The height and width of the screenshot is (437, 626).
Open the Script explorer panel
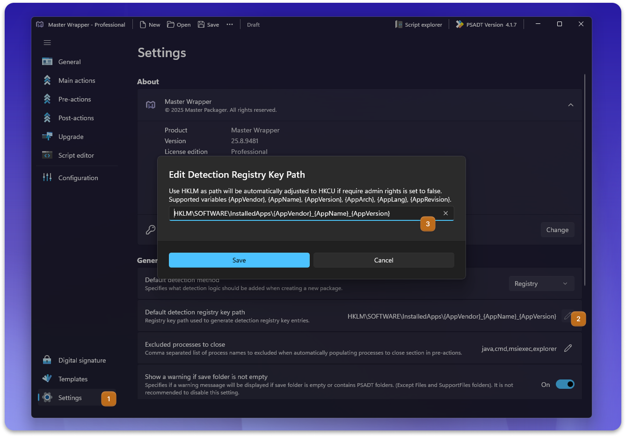click(418, 24)
